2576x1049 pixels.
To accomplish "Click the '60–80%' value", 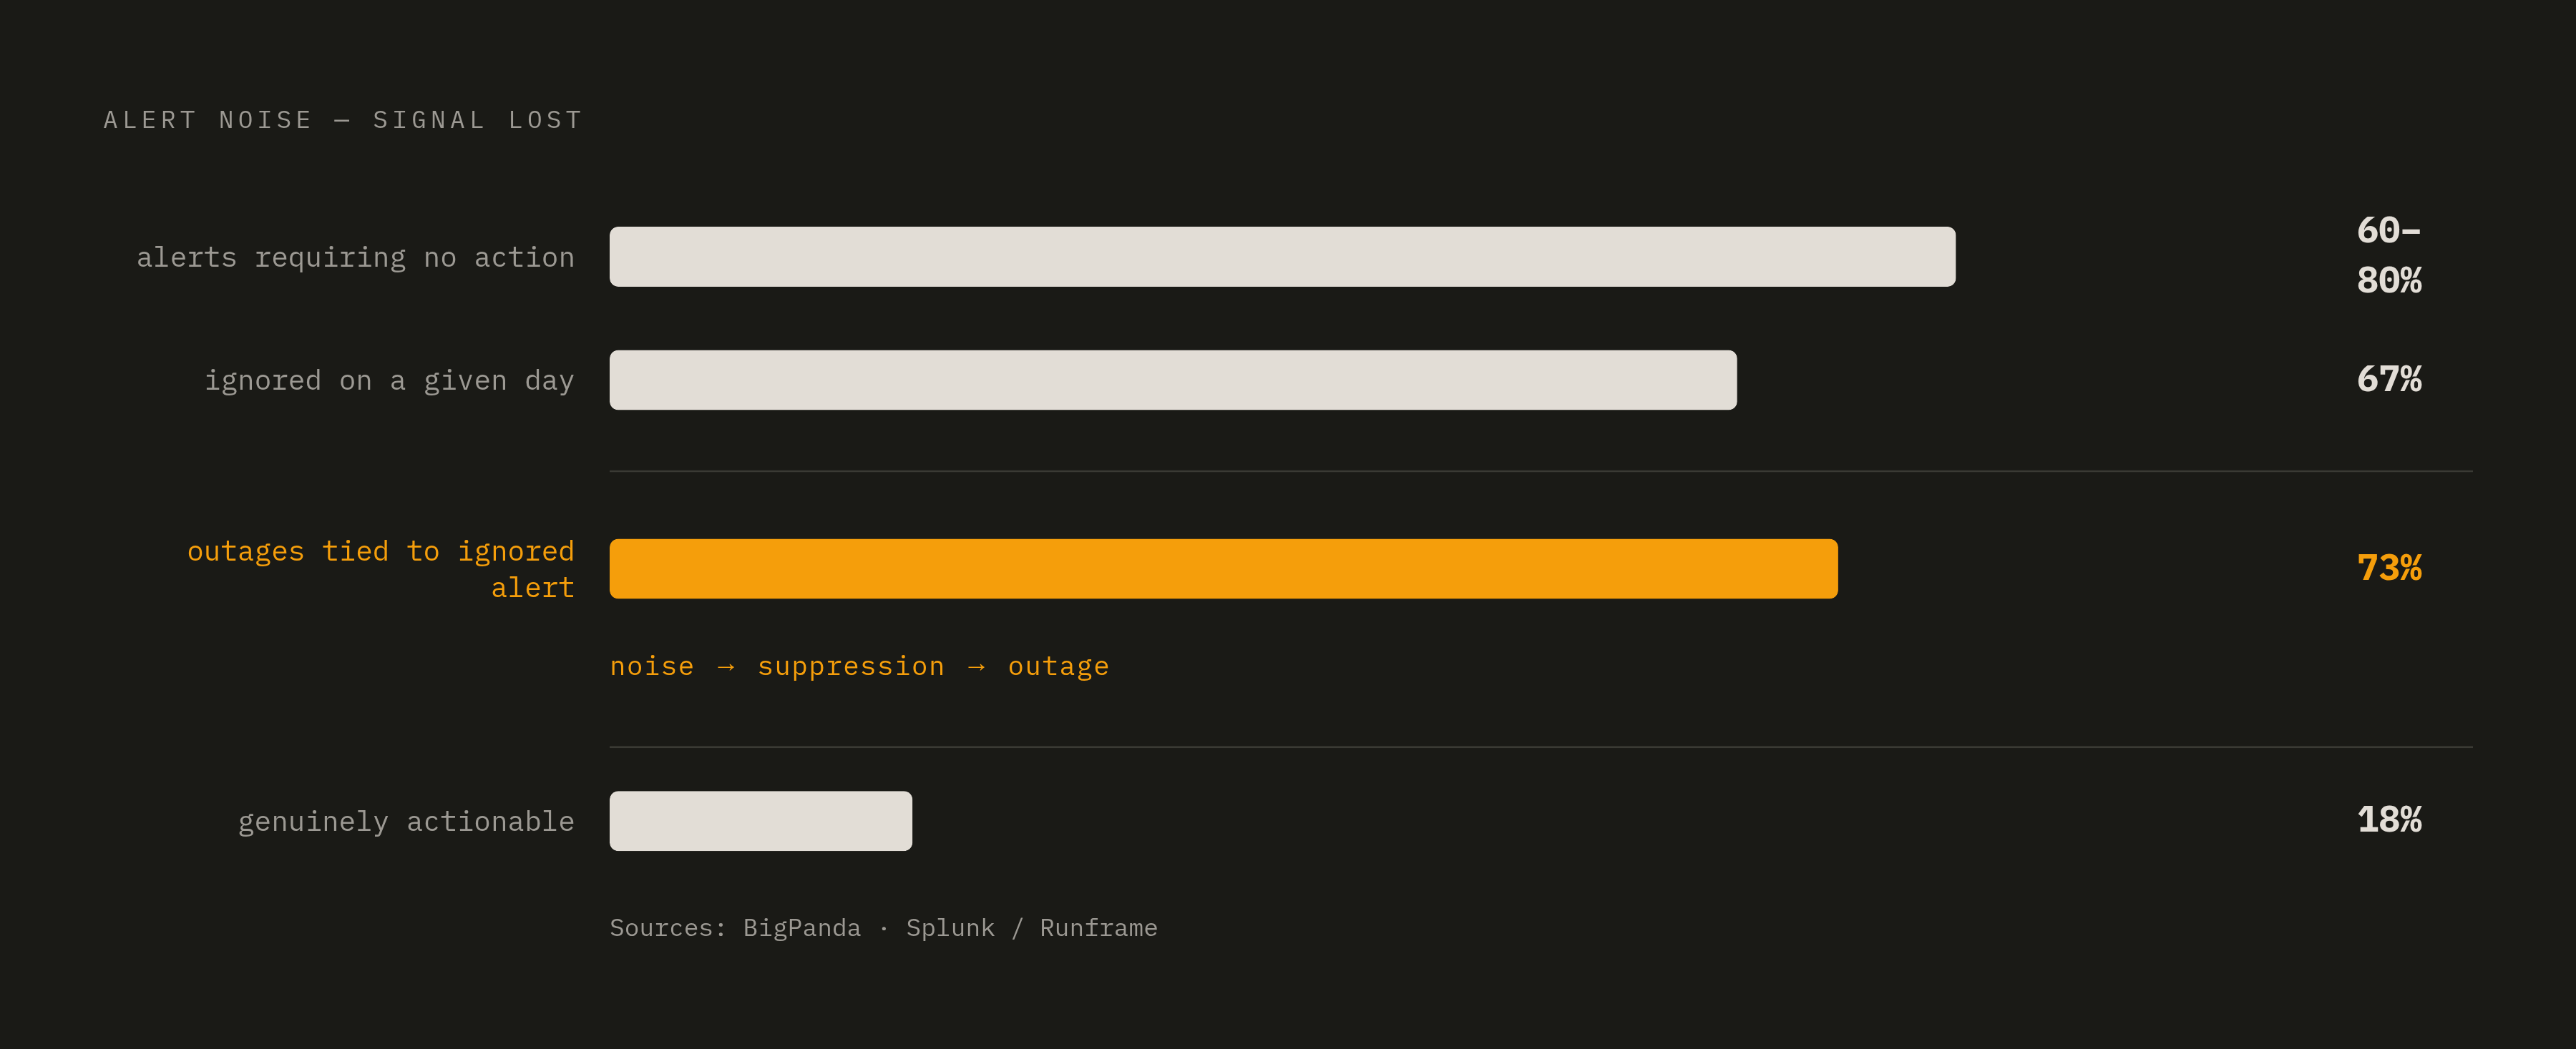I will 2389,256.
